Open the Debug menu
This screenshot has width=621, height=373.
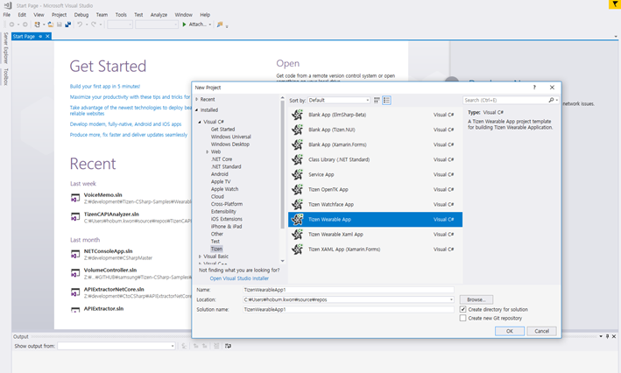(81, 15)
